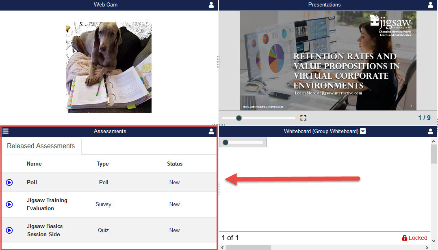Click the Whiteboard panel user icon
The width and height of the screenshot is (438, 250).
pos(431,131)
